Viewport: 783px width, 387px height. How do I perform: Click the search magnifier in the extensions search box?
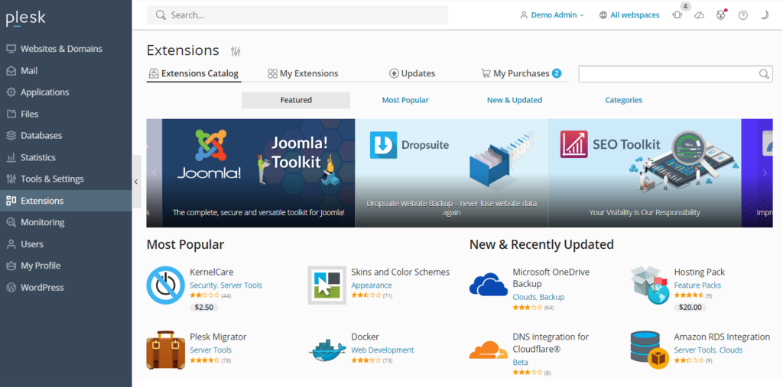click(764, 74)
